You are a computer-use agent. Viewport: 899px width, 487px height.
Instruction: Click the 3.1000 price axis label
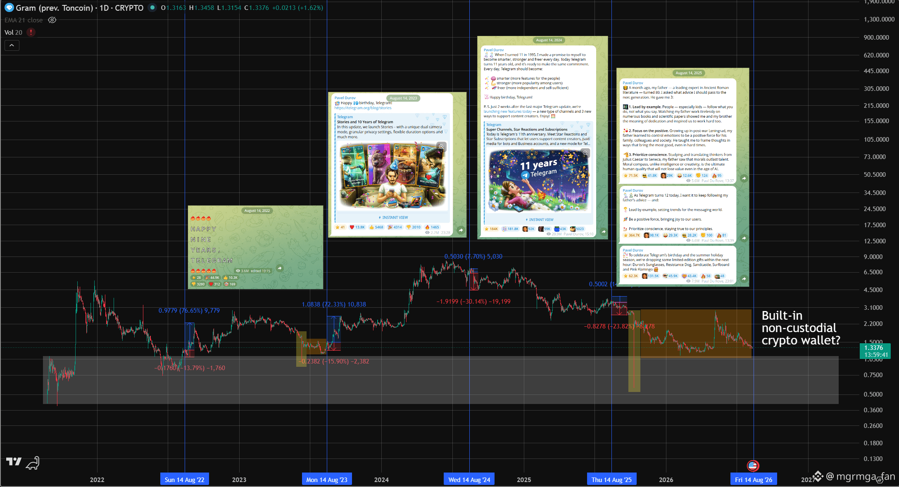(x=873, y=308)
